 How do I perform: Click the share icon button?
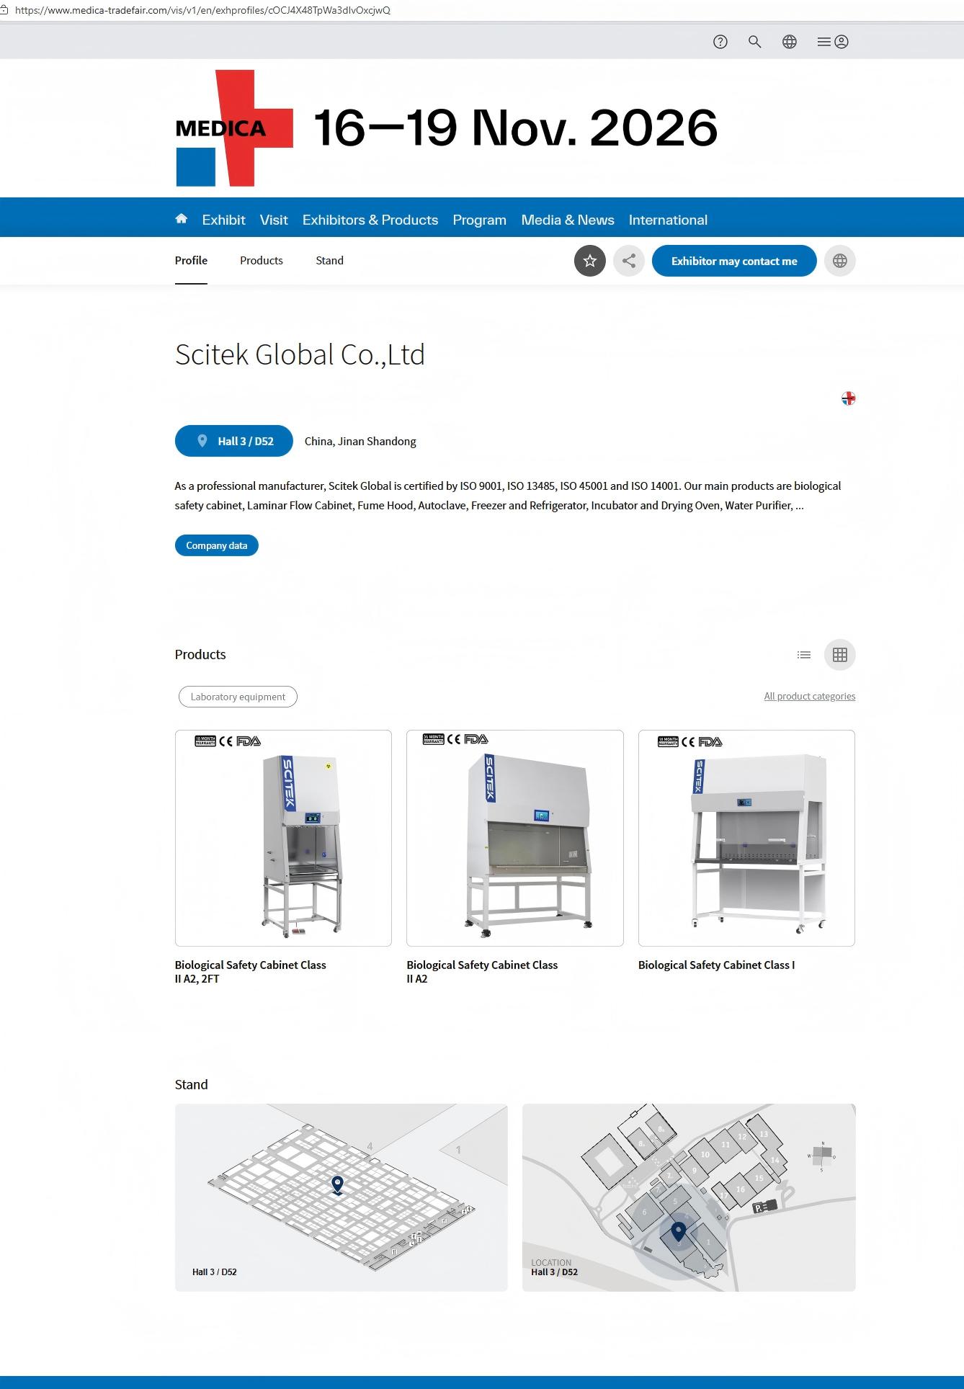[628, 261]
